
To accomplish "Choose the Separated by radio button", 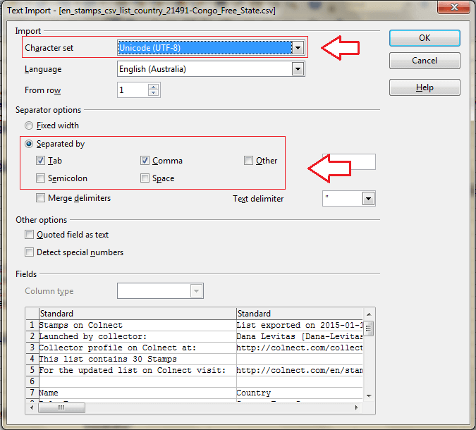I will (x=29, y=144).
